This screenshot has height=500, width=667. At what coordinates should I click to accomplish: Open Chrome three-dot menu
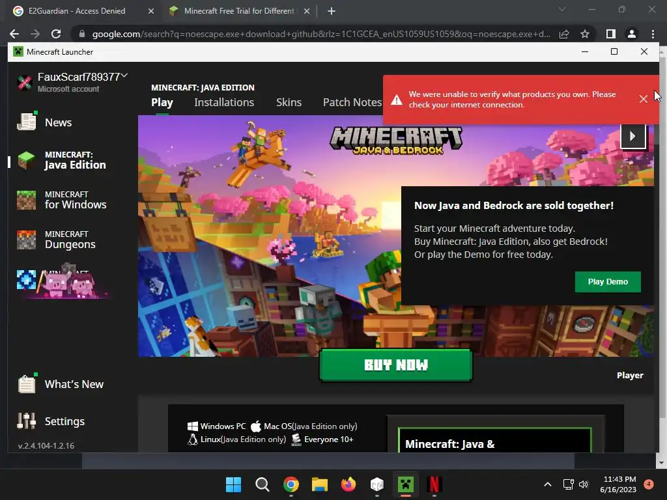click(x=653, y=34)
